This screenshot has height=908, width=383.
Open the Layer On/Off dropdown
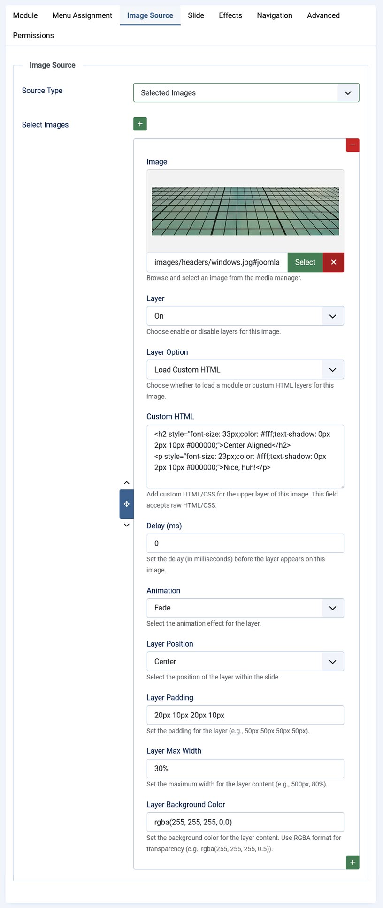[x=245, y=316]
